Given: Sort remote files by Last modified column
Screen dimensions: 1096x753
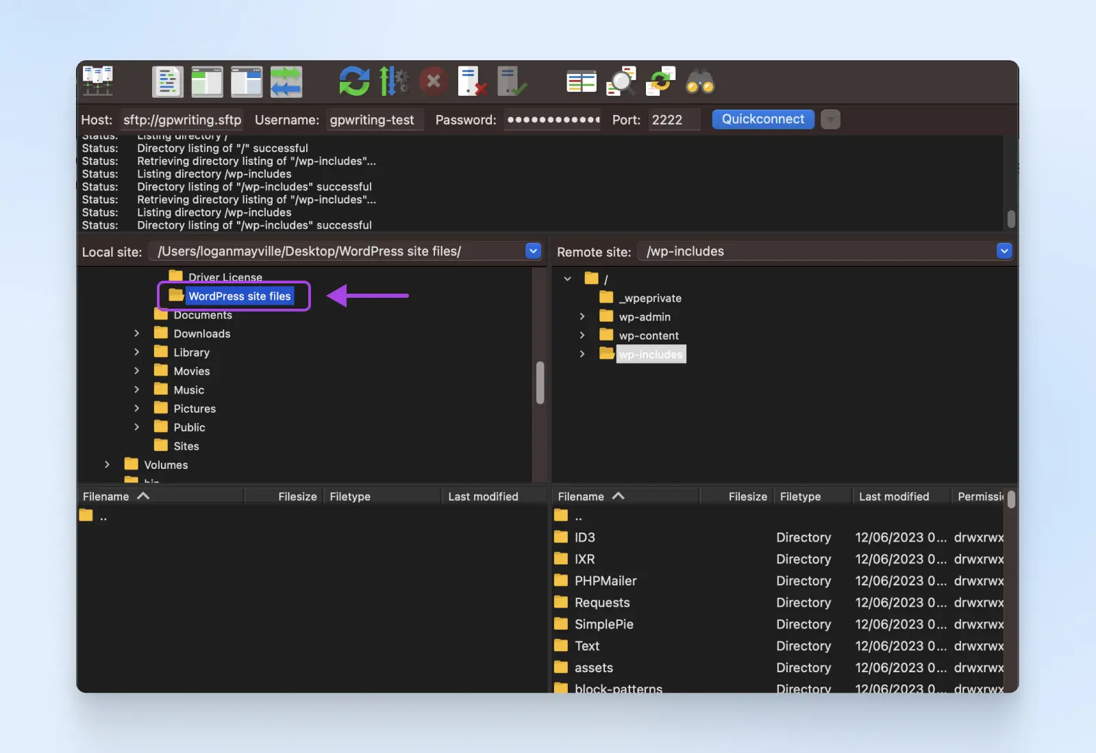Looking at the screenshot, I should point(893,496).
